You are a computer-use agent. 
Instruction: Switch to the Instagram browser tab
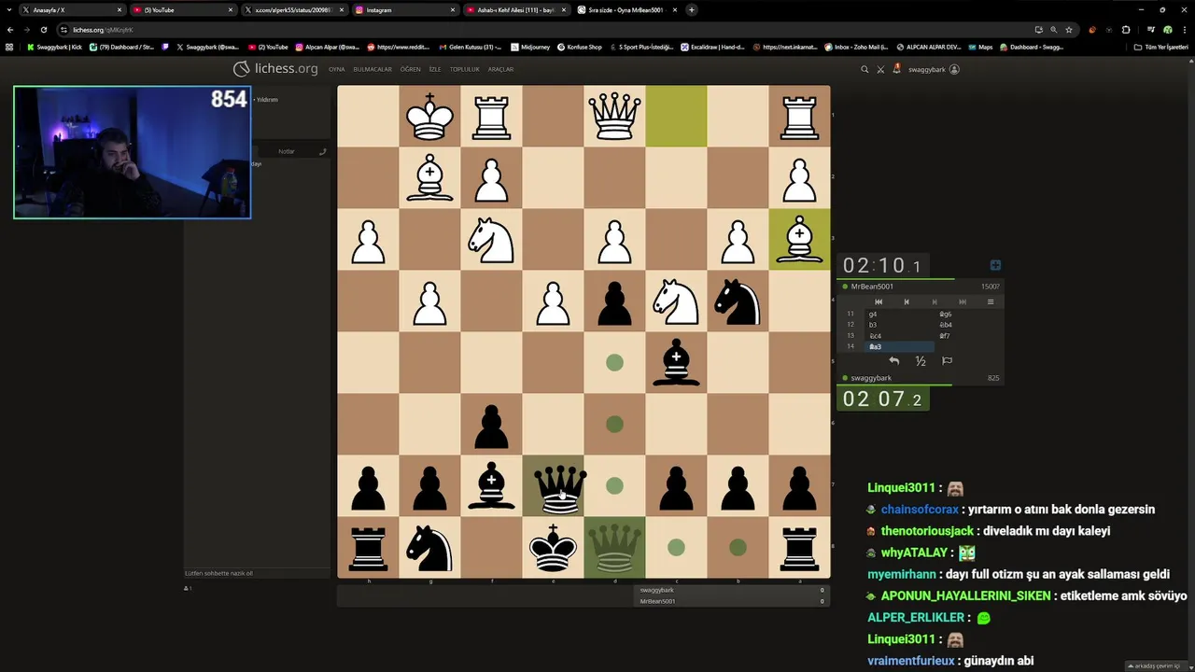point(406,9)
